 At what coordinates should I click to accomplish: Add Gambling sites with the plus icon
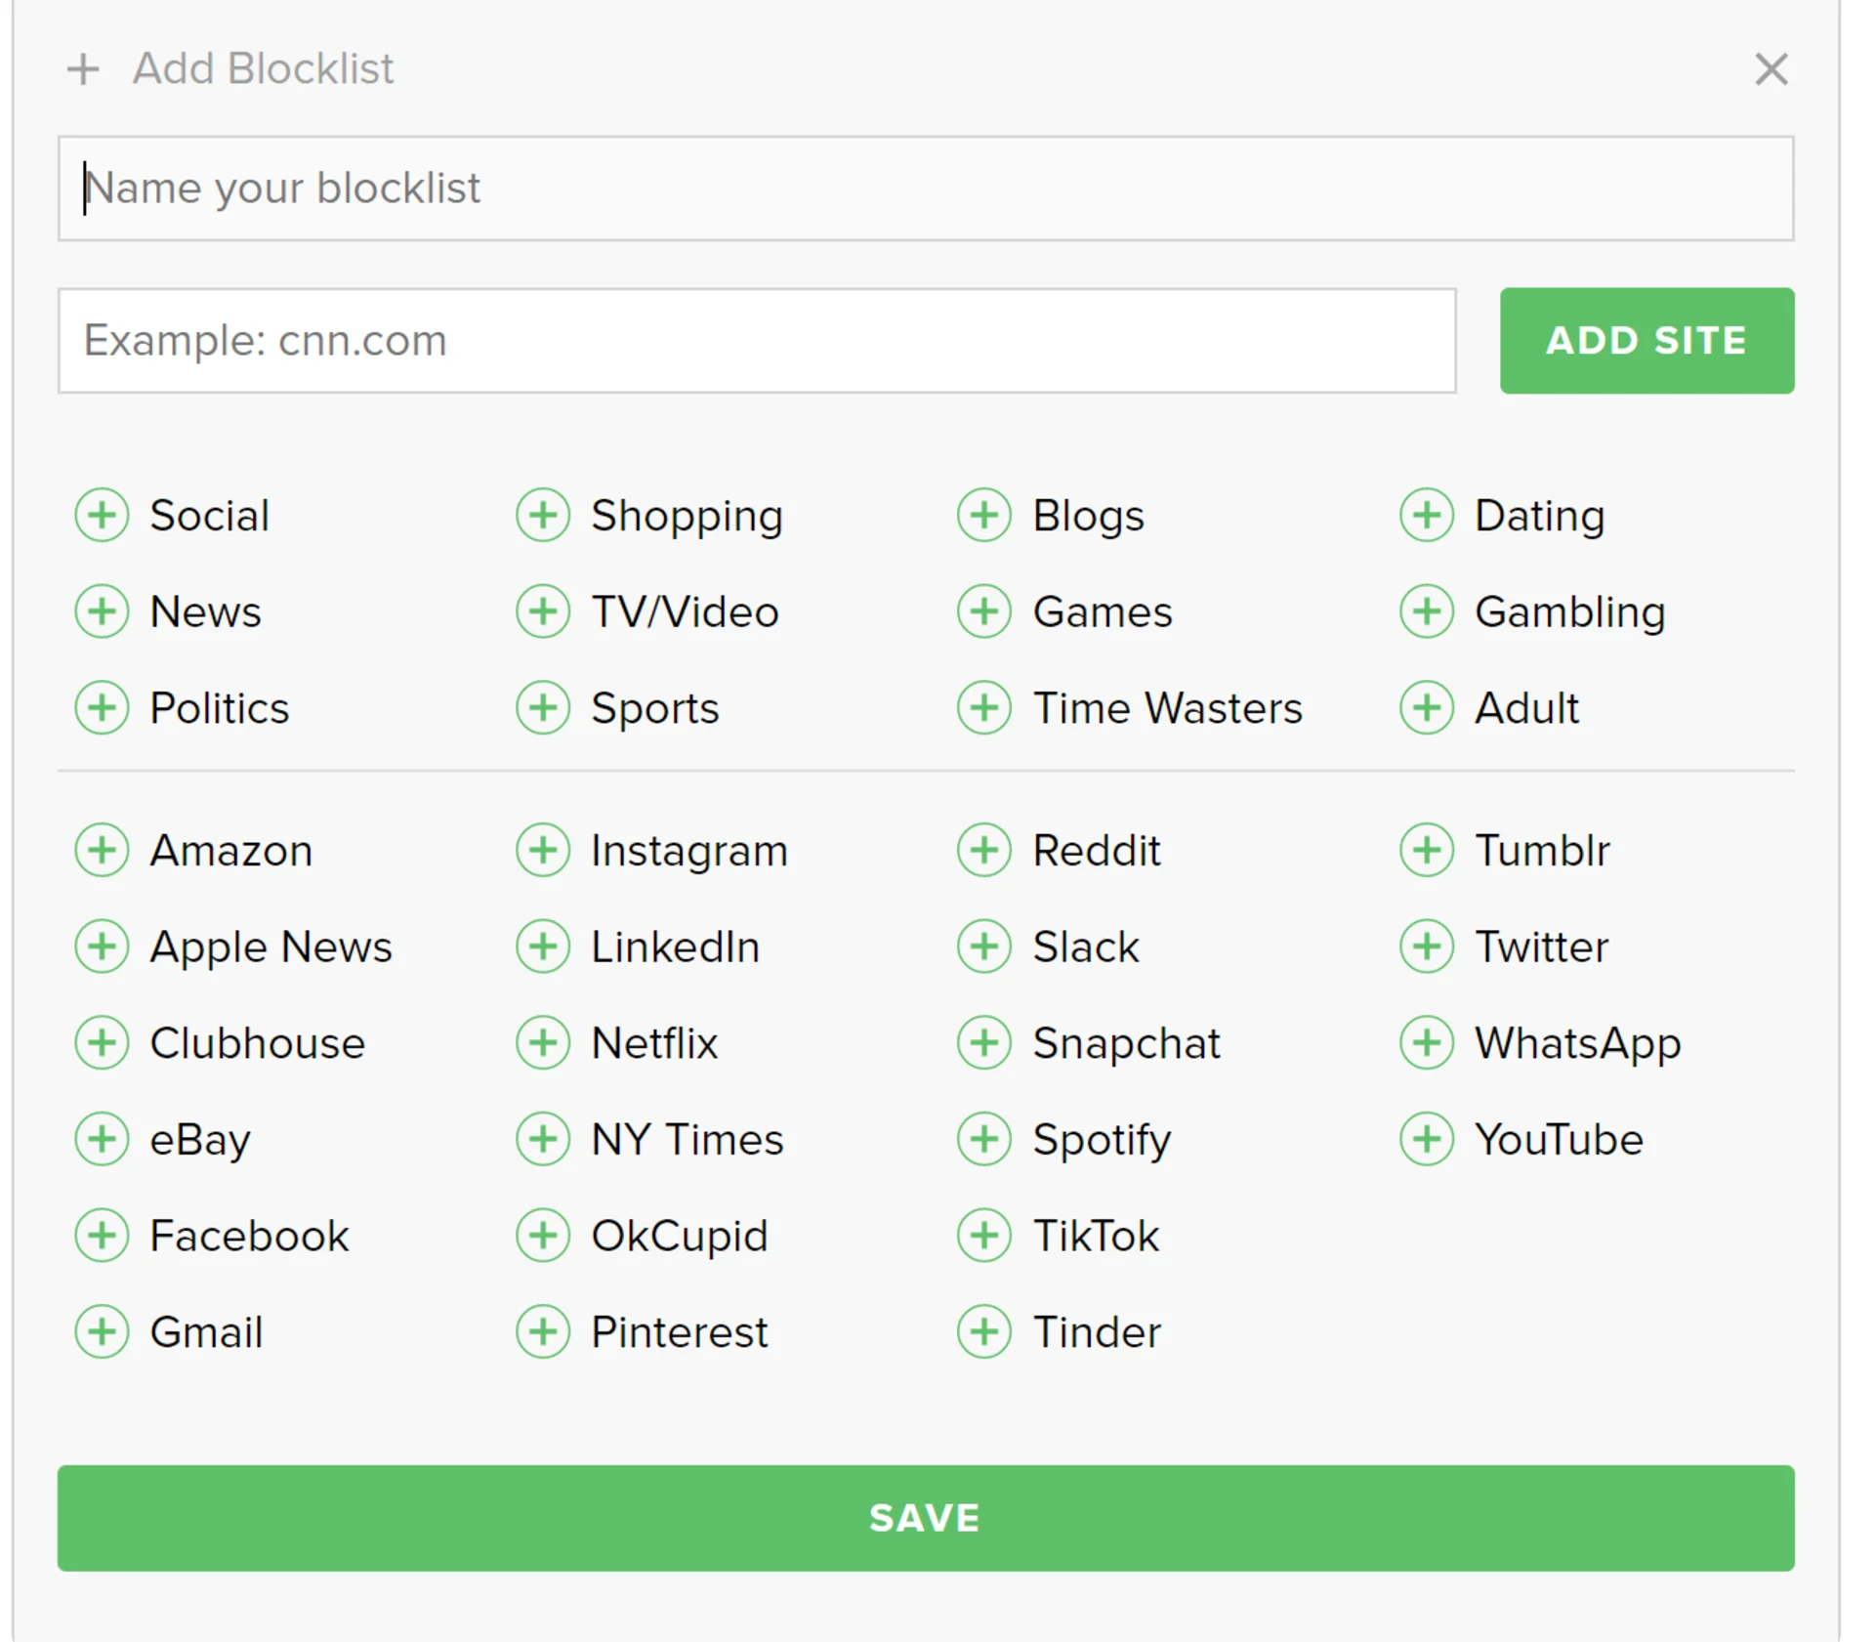click(x=1425, y=611)
